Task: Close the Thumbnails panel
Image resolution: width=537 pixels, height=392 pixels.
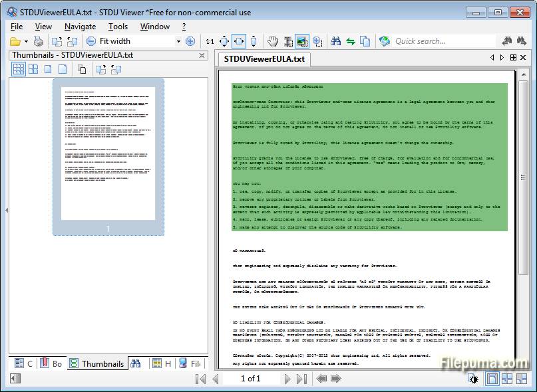Action: click(x=202, y=55)
